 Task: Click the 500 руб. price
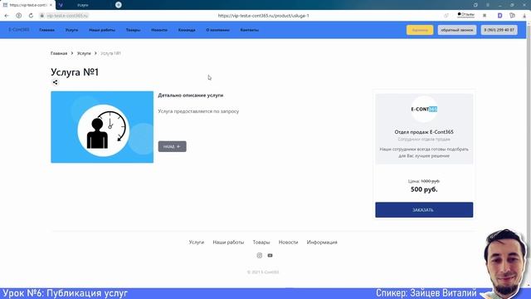(424, 189)
